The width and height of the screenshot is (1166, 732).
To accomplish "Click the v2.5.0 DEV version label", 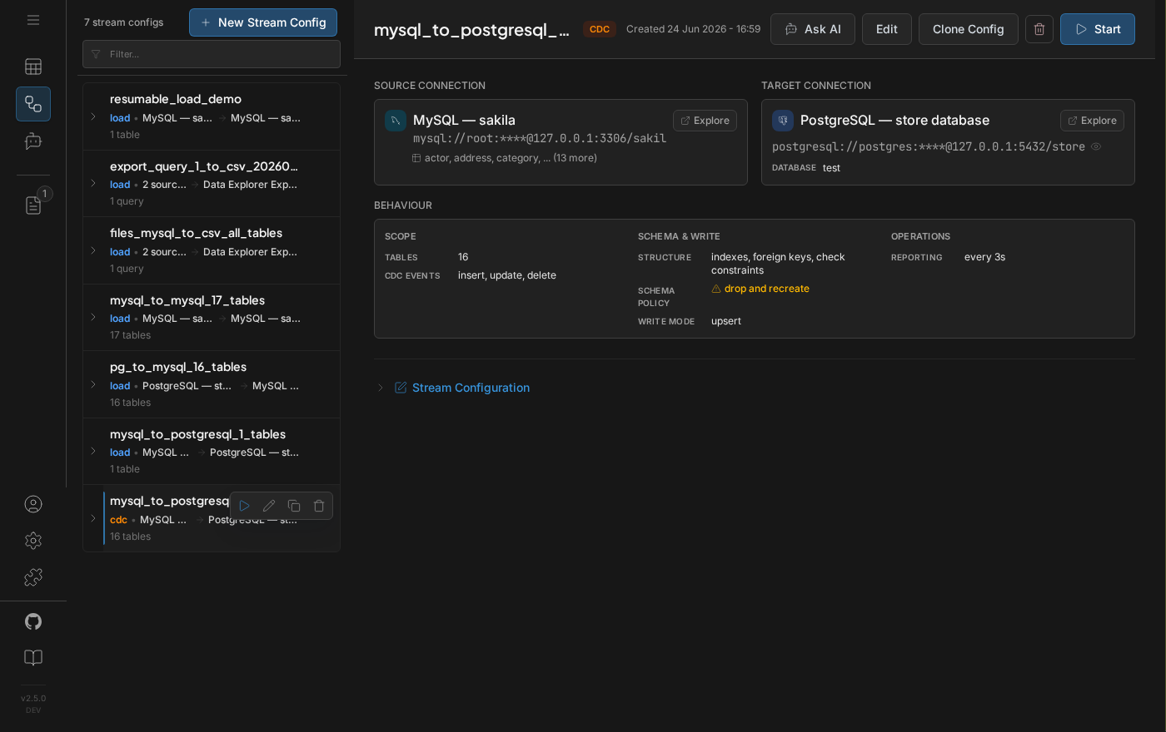I will (x=33, y=704).
